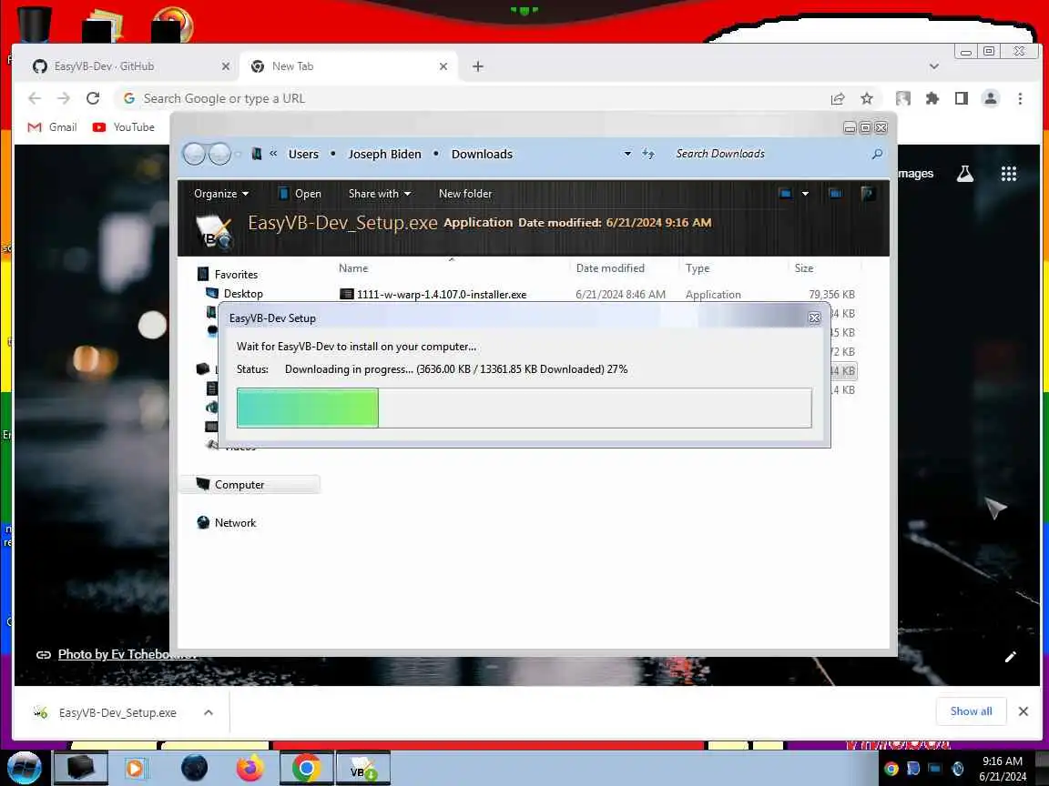
Task: Close the New Tab tab
Action: pyautogui.click(x=443, y=66)
